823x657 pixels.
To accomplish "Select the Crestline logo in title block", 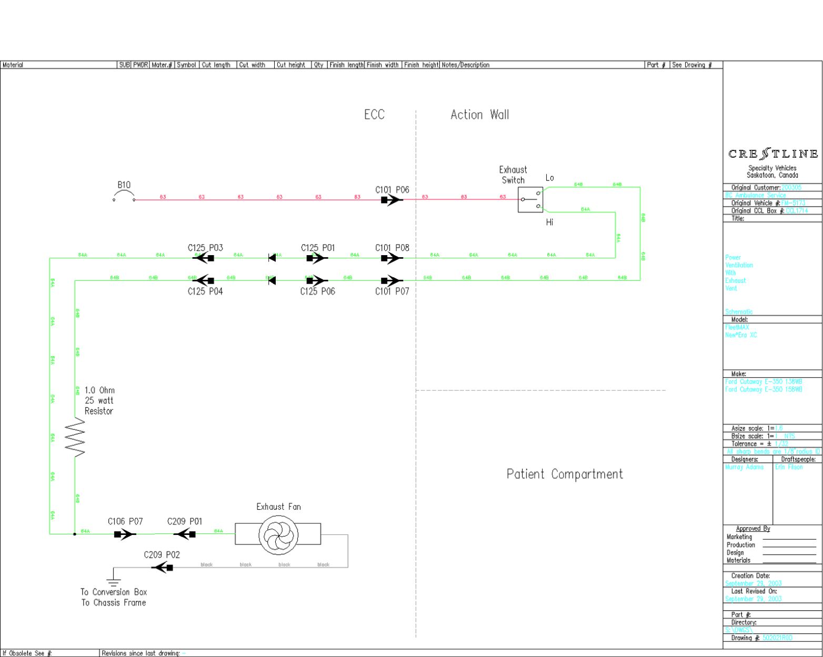I will 772,154.
